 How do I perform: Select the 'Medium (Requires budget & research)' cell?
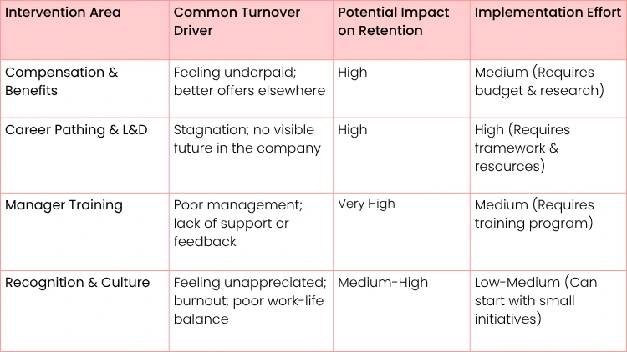[x=538, y=81]
